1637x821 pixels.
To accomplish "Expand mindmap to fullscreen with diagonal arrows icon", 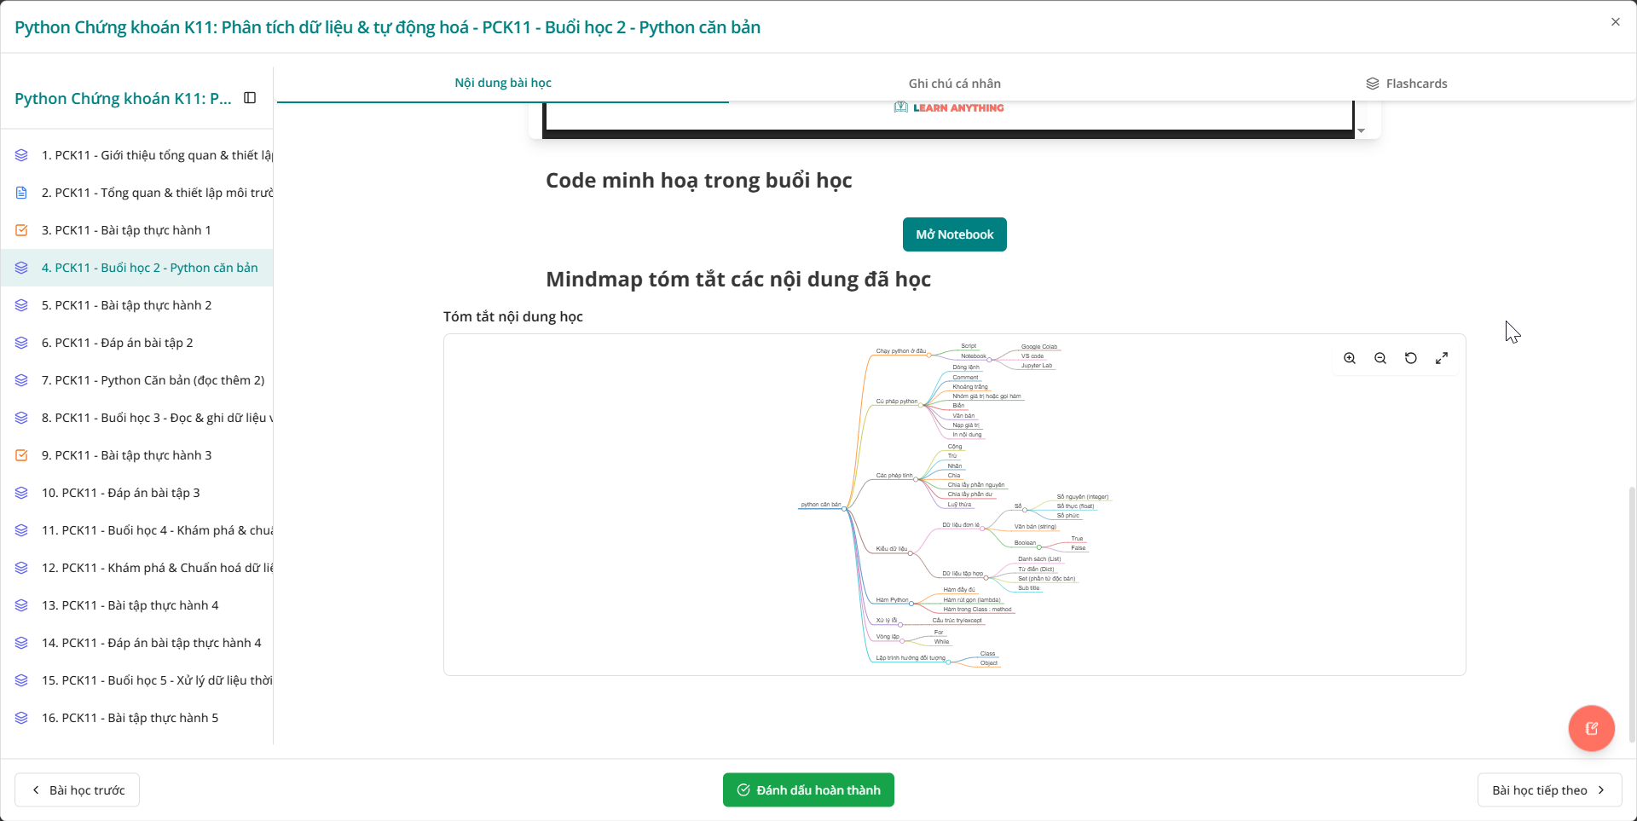I will [x=1442, y=358].
